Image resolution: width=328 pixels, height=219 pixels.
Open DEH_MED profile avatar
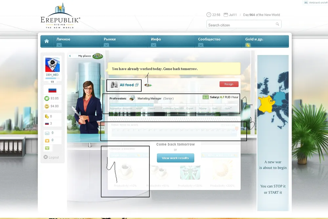[52, 65]
